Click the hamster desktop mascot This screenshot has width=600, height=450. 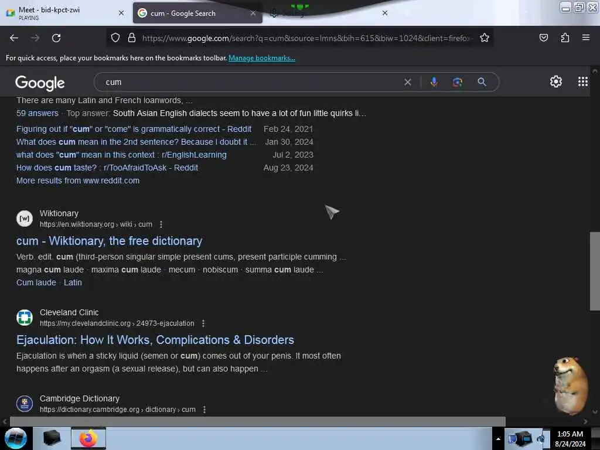(x=570, y=386)
